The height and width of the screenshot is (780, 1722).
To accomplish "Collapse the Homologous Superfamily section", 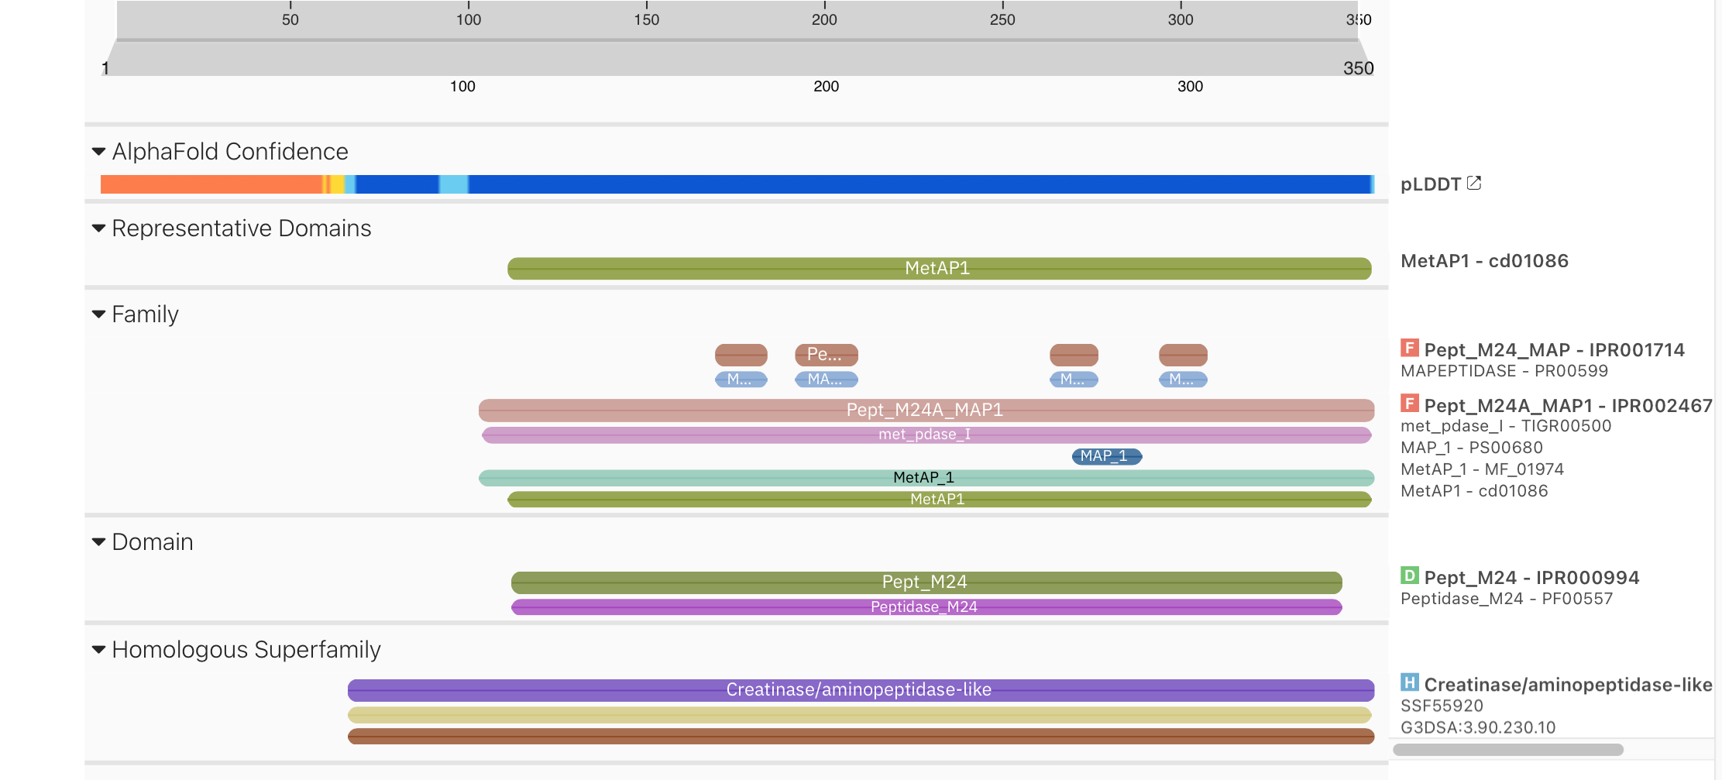I will tap(98, 650).
